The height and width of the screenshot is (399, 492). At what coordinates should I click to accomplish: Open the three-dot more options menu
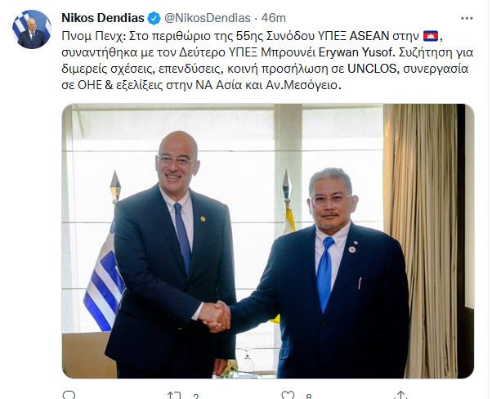467,19
